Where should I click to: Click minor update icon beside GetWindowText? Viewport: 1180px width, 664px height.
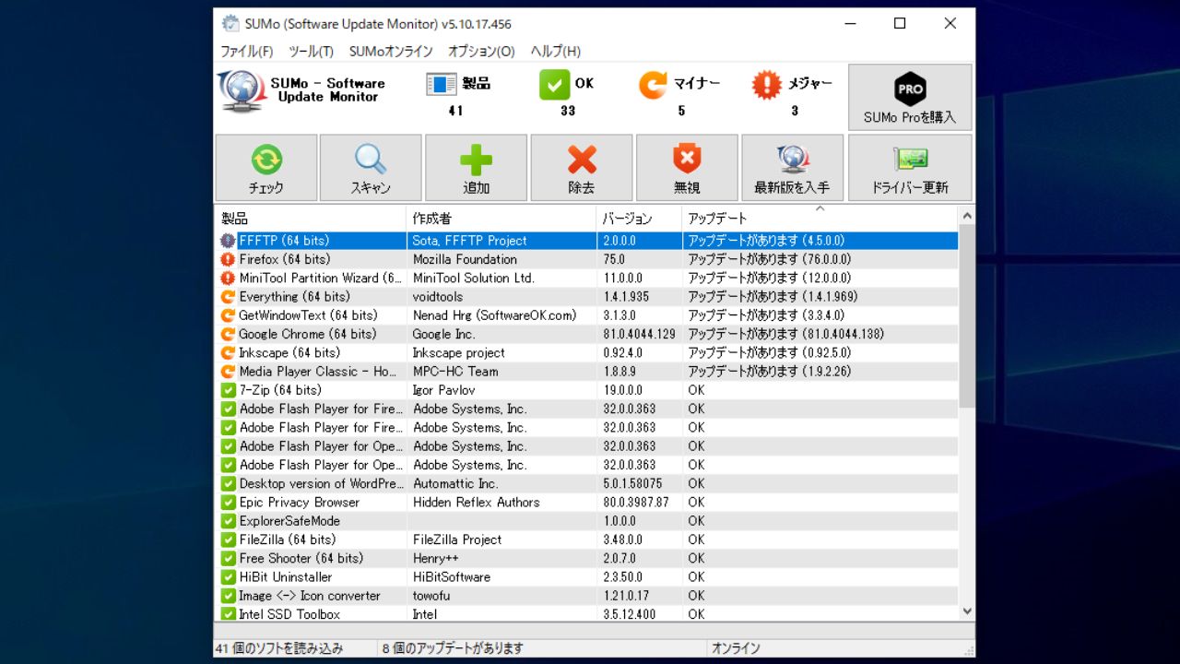(228, 315)
